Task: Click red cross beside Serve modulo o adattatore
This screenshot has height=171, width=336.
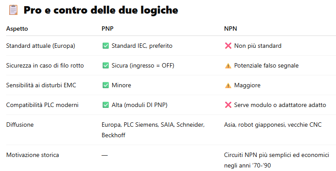Action: tap(228, 105)
